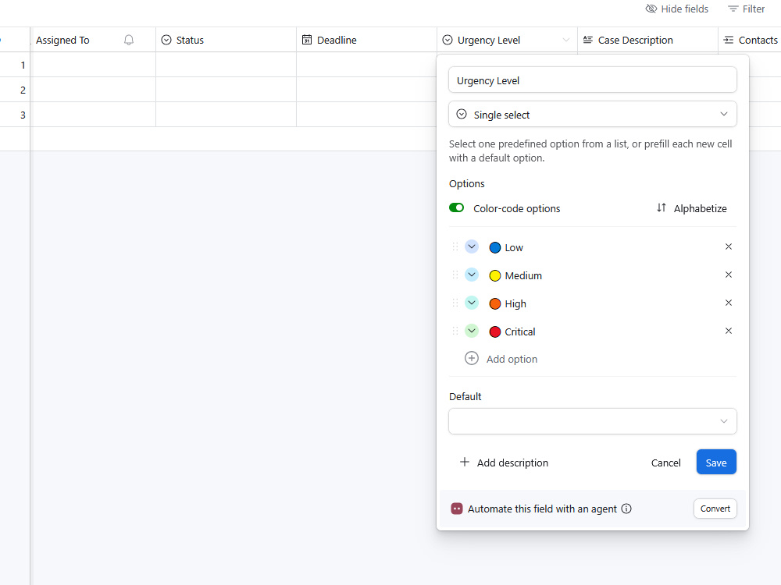
Task: Click row number 2
Action: click(x=23, y=90)
